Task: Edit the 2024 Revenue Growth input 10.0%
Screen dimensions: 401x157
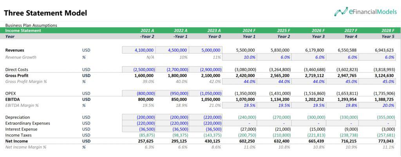Action: pos(239,57)
